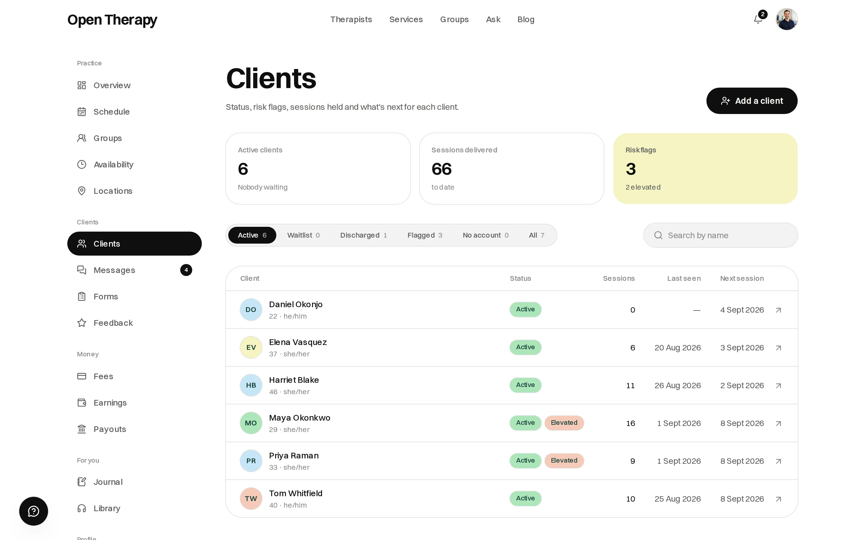Click the Next session column header

742,279
